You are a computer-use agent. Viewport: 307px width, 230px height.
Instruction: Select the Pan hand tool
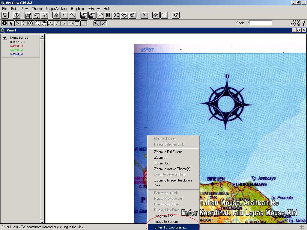(x=44, y=23)
